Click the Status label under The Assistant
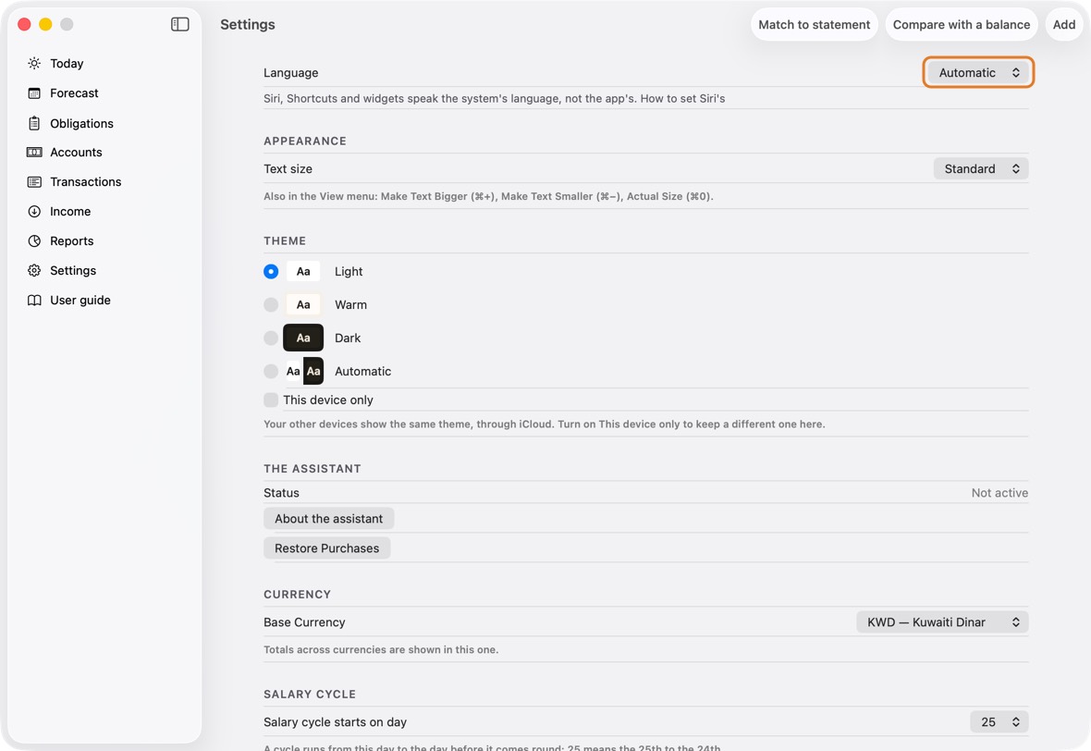This screenshot has width=1091, height=751. [x=281, y=493]
